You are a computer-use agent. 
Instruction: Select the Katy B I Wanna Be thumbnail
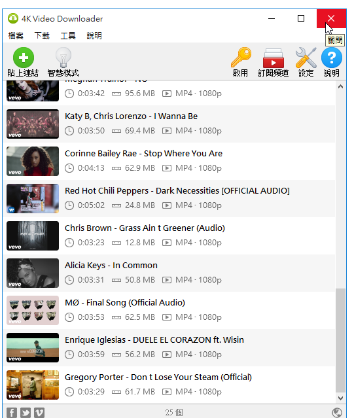[33, 124]
